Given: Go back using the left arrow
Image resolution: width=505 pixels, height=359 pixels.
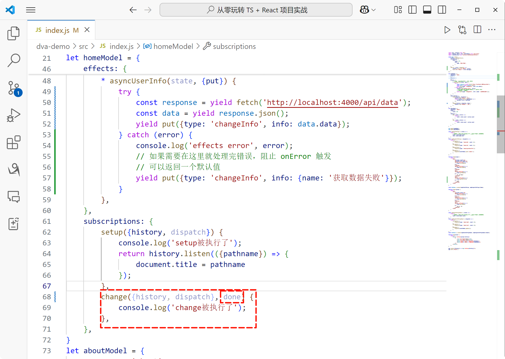Looking at the screenshot, I should click(133, 10).
